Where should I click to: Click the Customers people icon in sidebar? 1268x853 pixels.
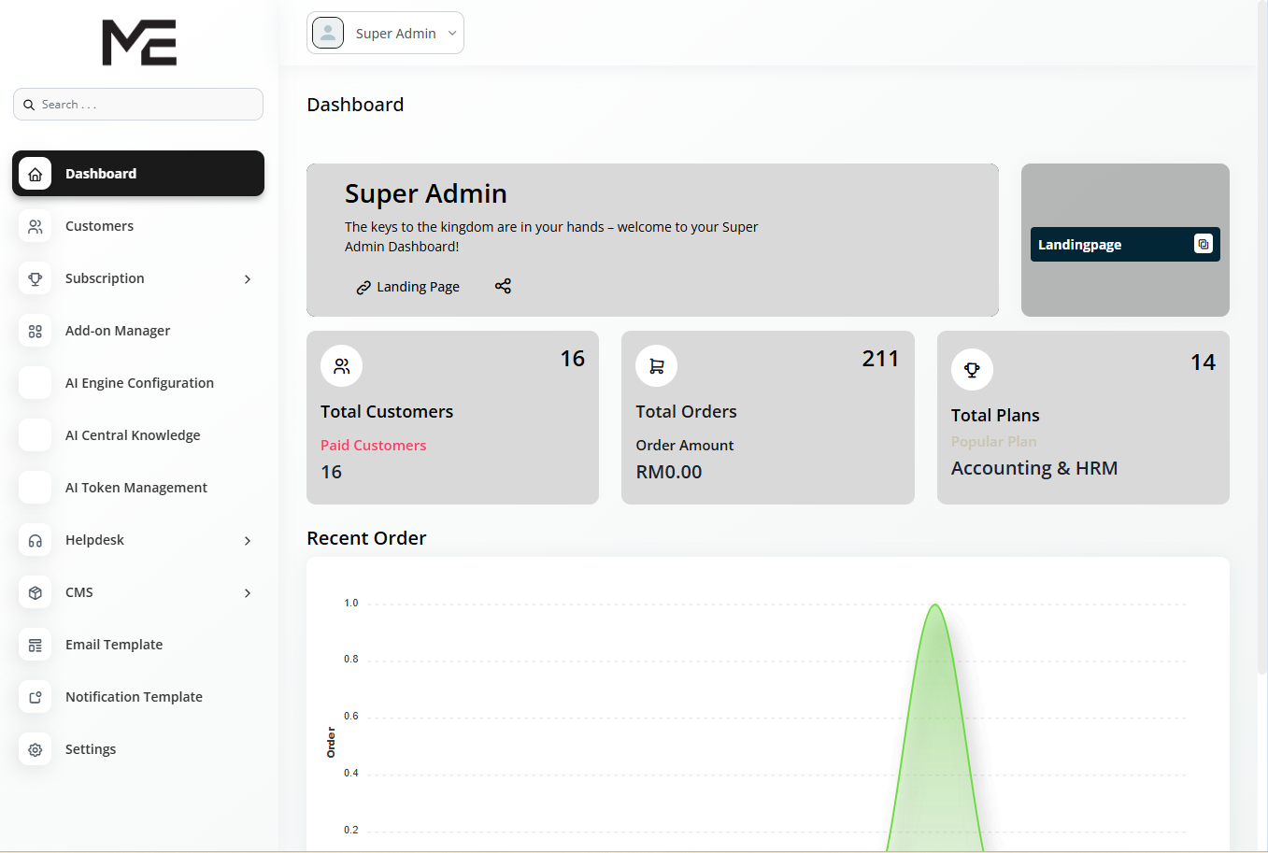coord(36,226)
